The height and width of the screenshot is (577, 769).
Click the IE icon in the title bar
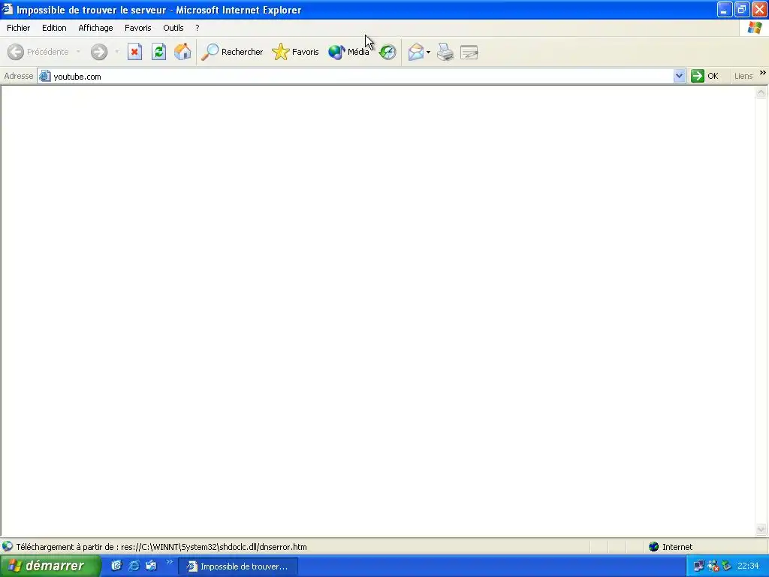click(x=8, y=9)
